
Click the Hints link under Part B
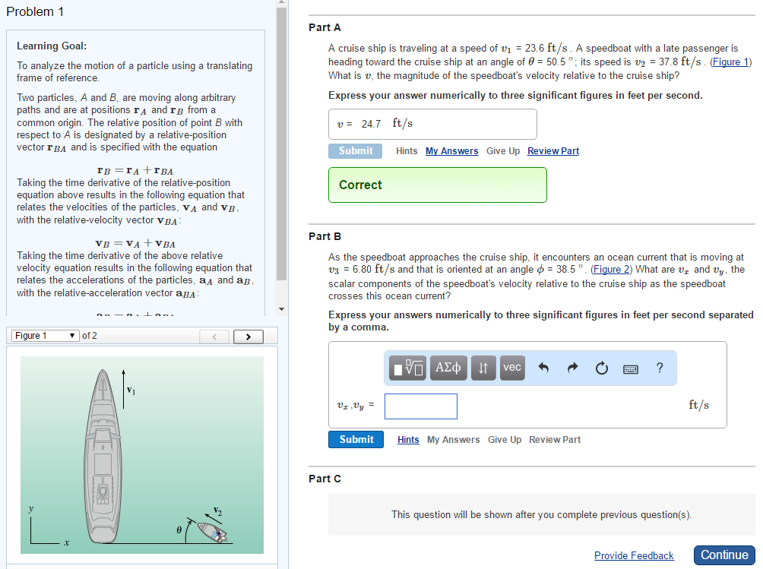408,439
